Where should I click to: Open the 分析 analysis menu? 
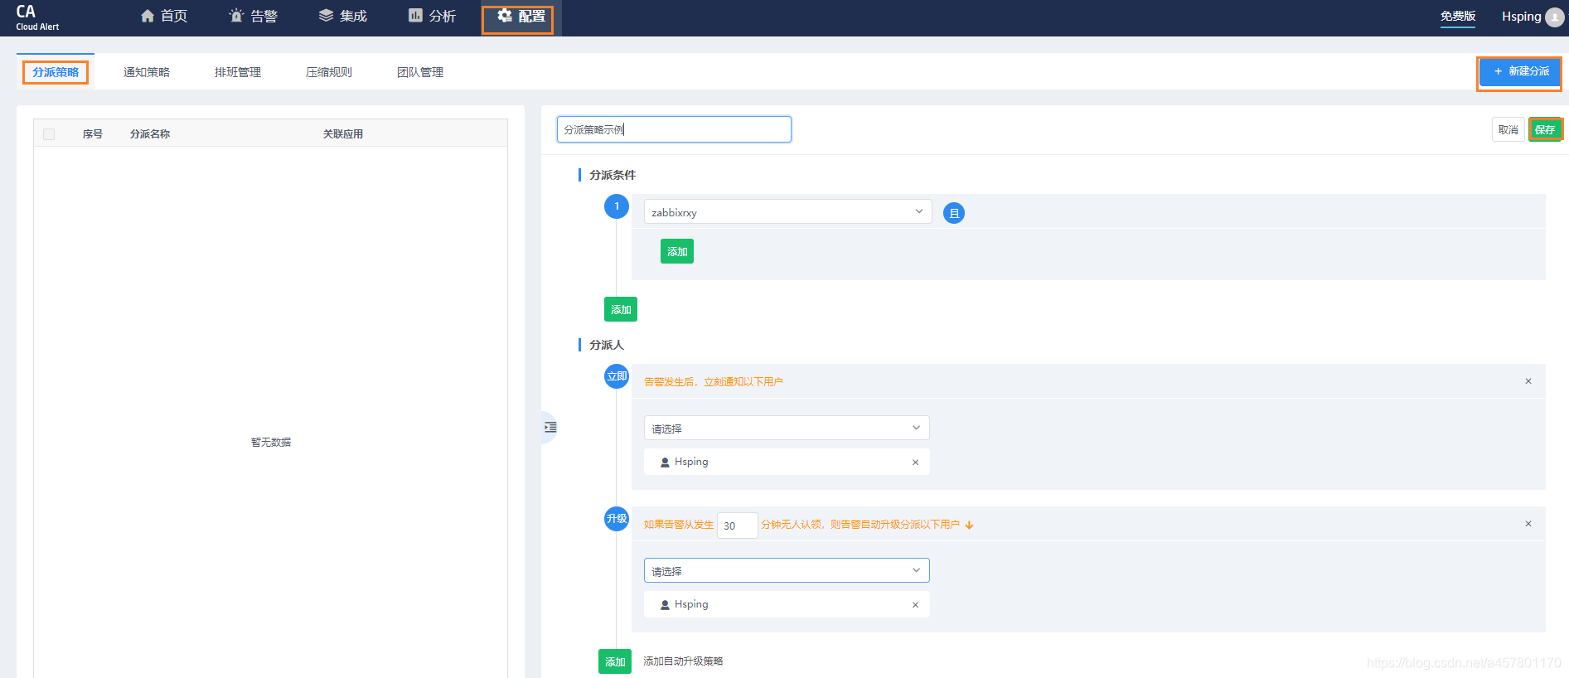pyautogui.click(x=432, y=17)
